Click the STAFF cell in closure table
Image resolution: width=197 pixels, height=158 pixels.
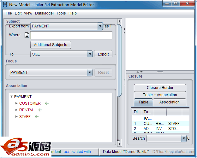(174, 124)
